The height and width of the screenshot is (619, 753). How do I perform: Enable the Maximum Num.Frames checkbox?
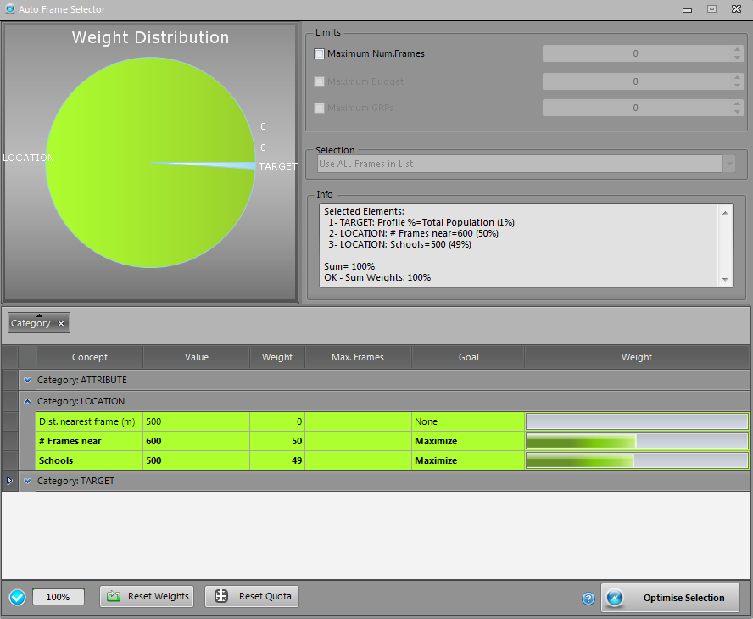[320, 54]
